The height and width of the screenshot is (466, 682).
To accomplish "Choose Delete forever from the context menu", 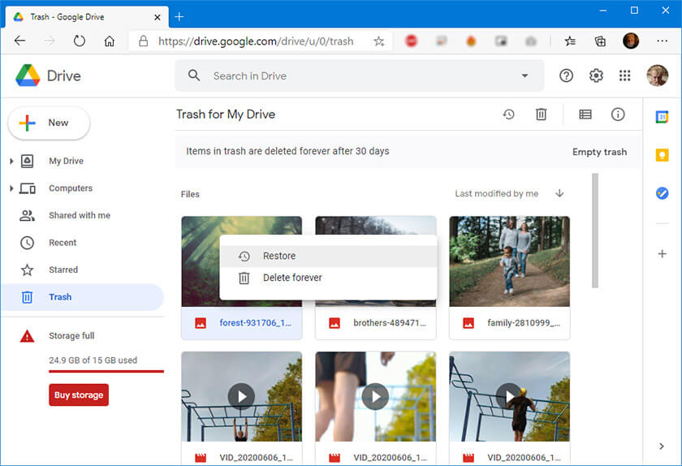I will point(292,278).
